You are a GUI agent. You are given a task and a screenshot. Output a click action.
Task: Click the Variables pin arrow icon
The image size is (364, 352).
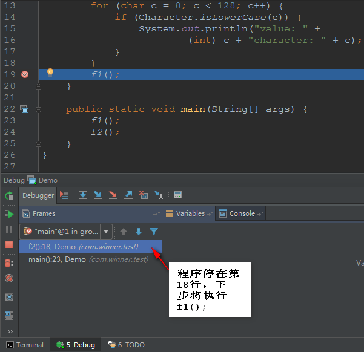click(210, 213)
